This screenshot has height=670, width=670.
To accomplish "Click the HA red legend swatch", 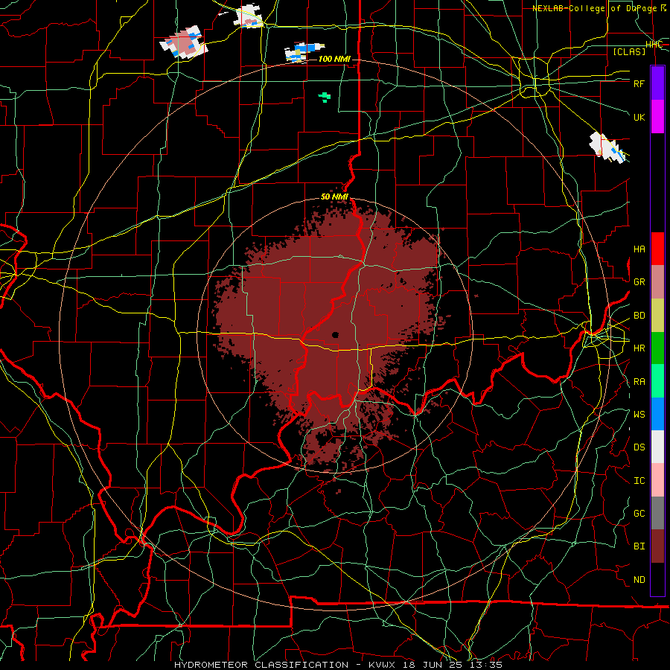I will [657, 249].
